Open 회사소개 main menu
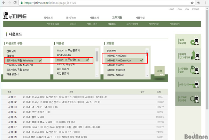Screen dimensions: 209x140 click(x=48, y=18)
